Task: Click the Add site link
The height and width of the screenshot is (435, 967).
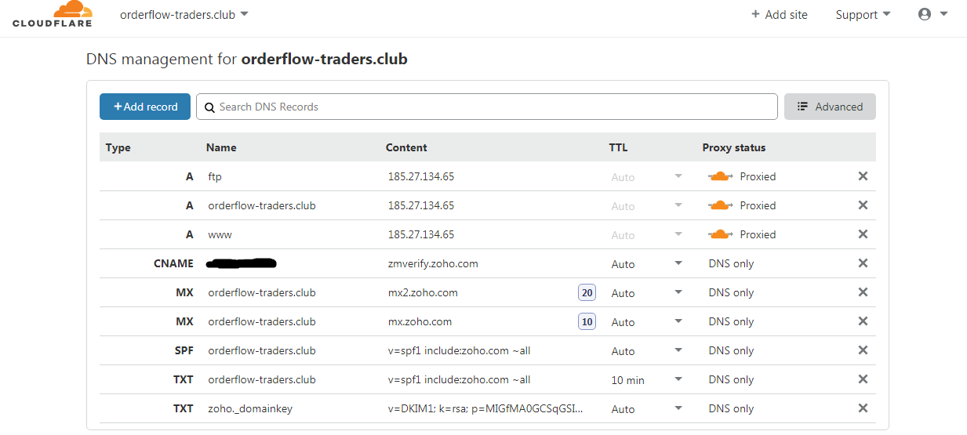Action: click(x=779, y=14)
